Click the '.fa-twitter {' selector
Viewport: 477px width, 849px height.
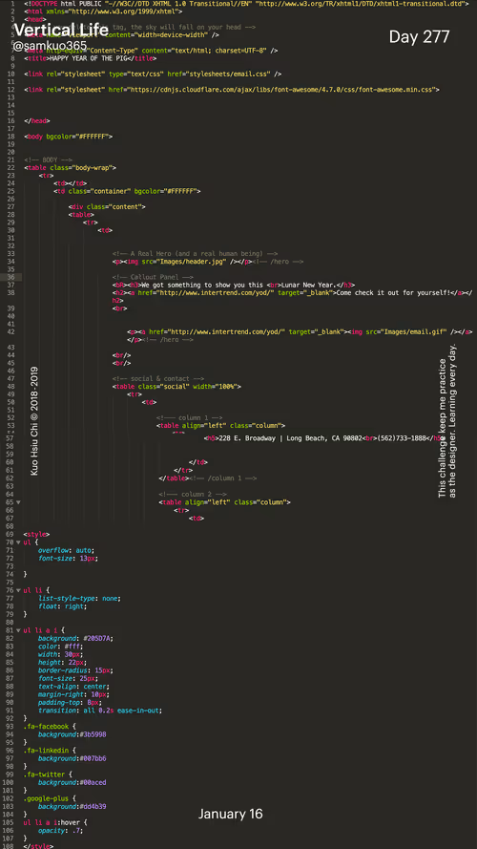[x=48, y=775]
